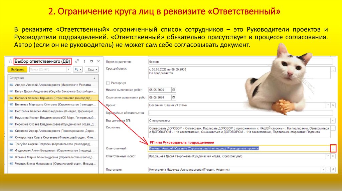The width and height of the screenshot is (342, 191).
Task: Click the Подготовил field with Кононыхина Надежда Александровна
Action: [234, 170]
